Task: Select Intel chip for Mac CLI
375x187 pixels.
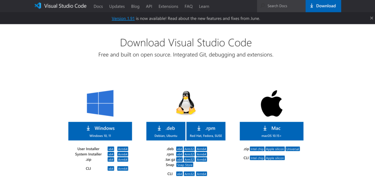Action: pos(257,158)
